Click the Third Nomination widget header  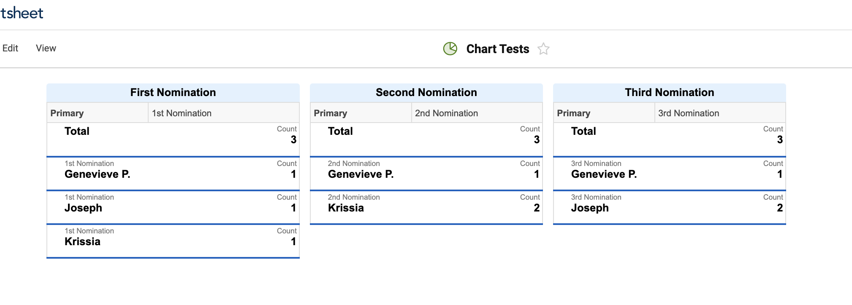pyautogui.click(x=669, y=92)
